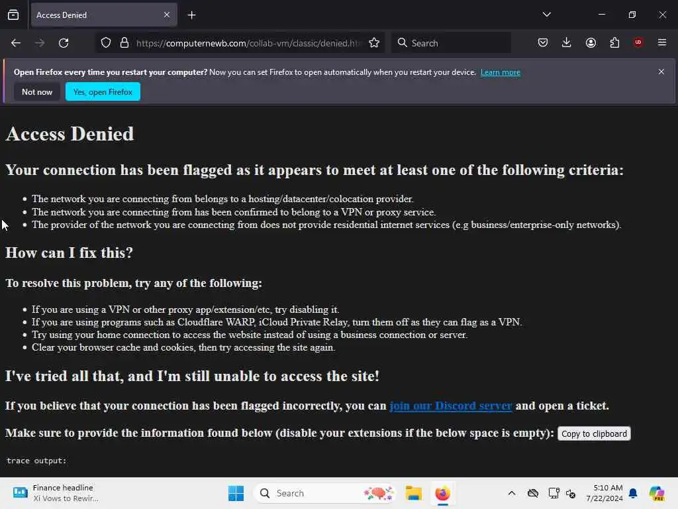
Task: Bookmark this page with the star icon
Action: click(x=374, y=43)
